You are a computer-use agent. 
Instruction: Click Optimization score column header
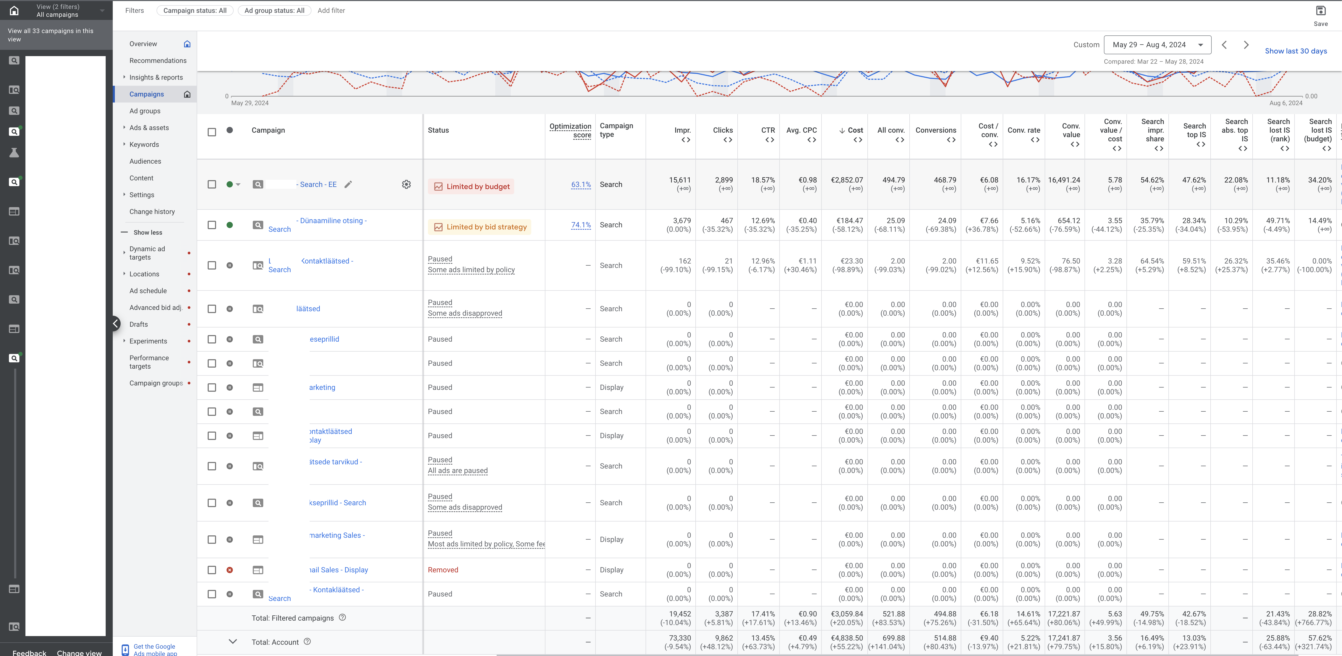(x=571, y=130)
